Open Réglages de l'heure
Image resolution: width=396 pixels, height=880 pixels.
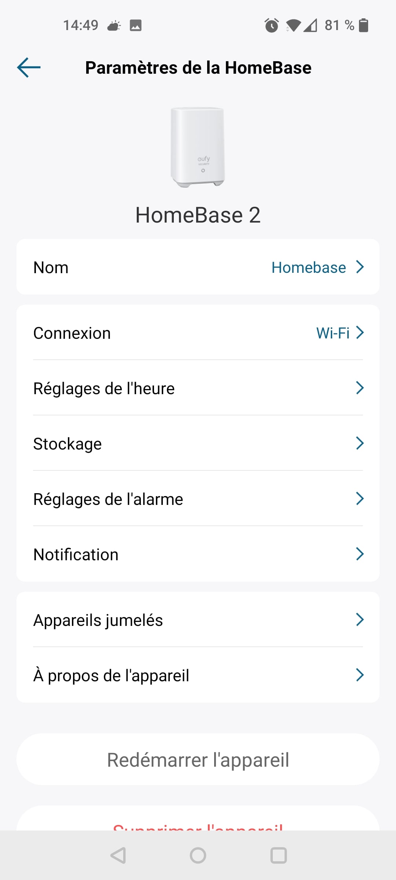point(198,388)
